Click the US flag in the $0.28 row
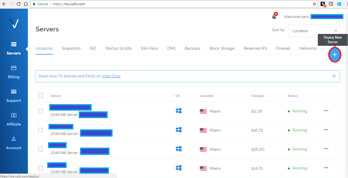This screenshot has height=178, width=348. pos(203,111)
